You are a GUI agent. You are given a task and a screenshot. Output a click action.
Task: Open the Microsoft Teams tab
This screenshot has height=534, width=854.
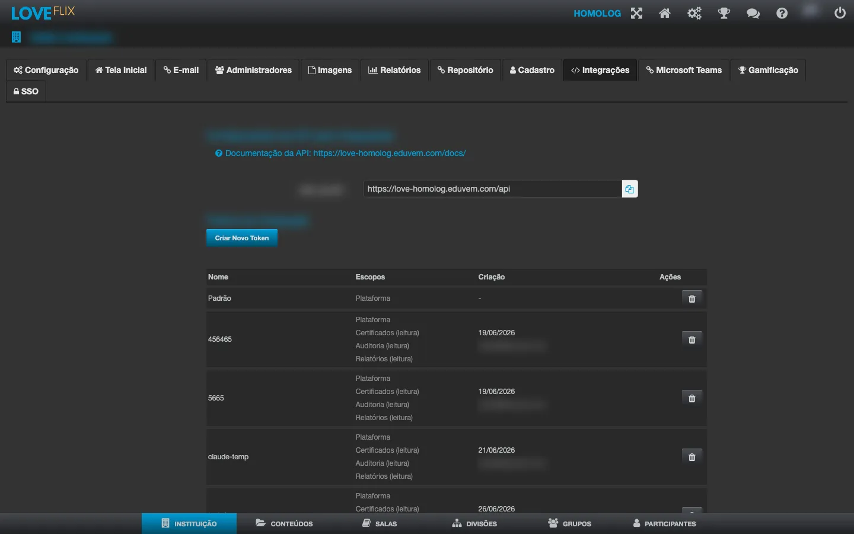[x=684, y=70]
